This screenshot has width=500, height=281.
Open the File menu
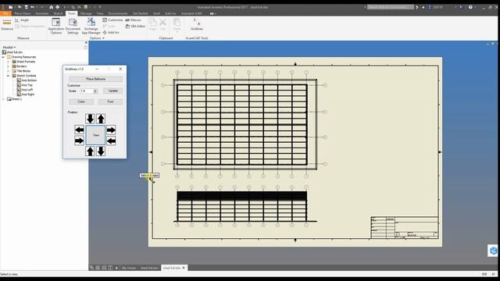coord(5,13)
